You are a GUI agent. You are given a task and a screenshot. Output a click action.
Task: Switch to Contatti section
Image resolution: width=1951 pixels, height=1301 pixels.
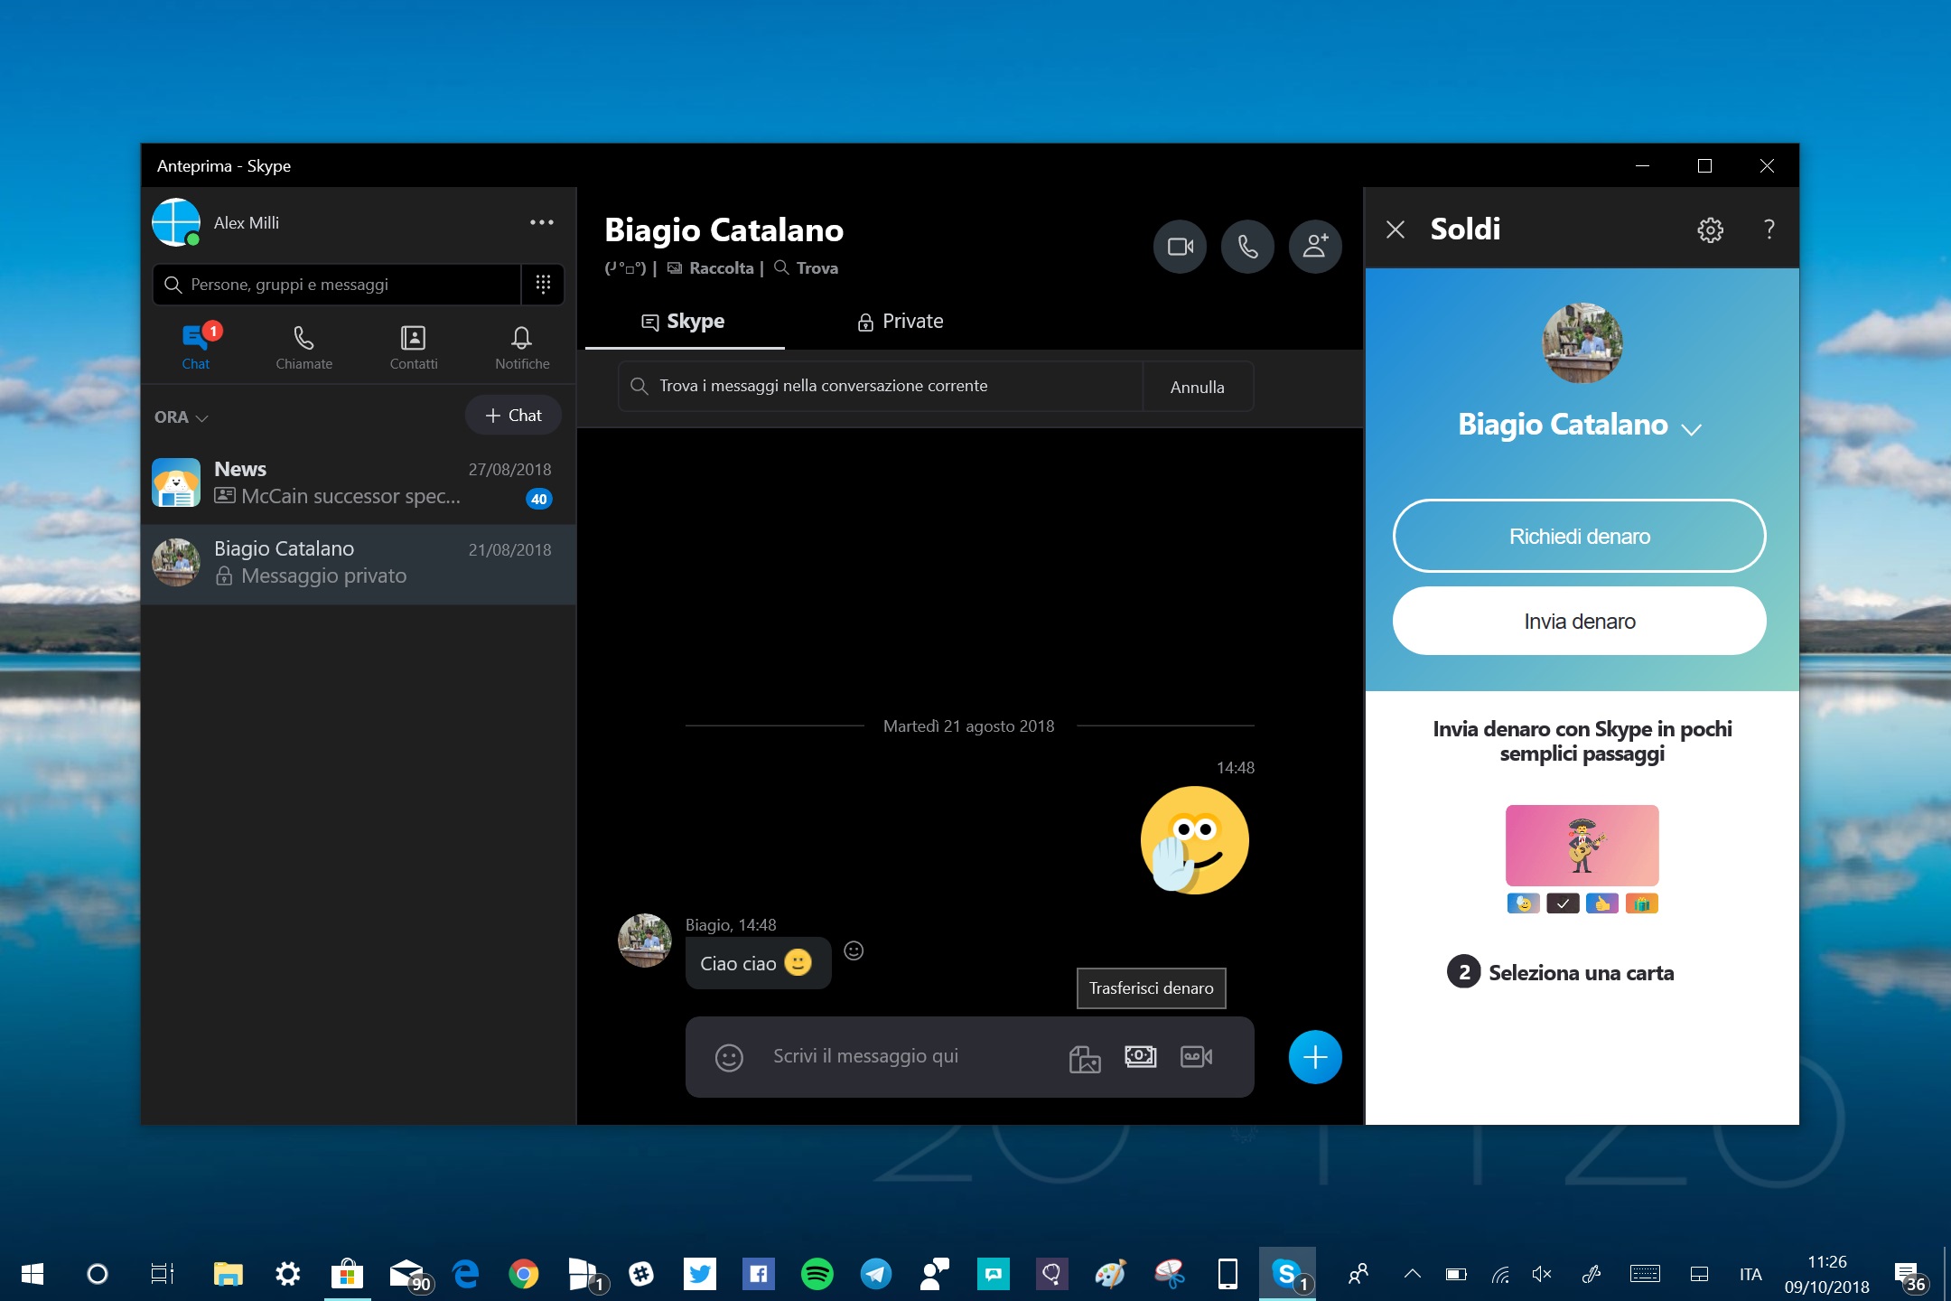click(x=414, y=348)
